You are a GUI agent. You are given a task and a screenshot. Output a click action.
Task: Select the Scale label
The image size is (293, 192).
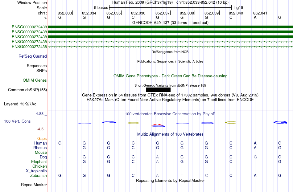[42, 8]
